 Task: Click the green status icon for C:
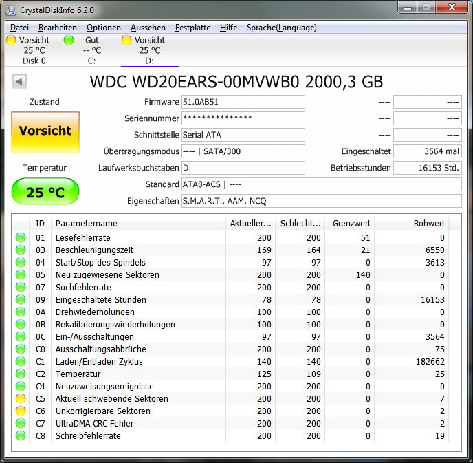click(69, 40)
